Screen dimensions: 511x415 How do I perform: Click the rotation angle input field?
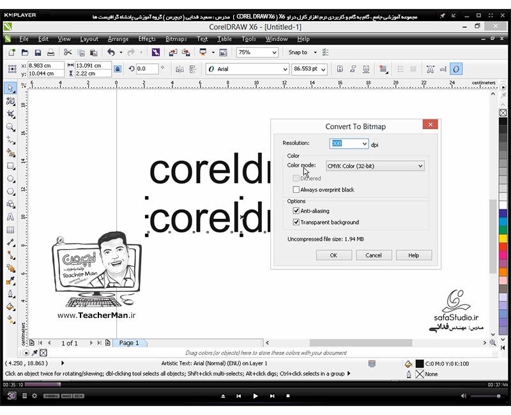(x=147, y=69)
